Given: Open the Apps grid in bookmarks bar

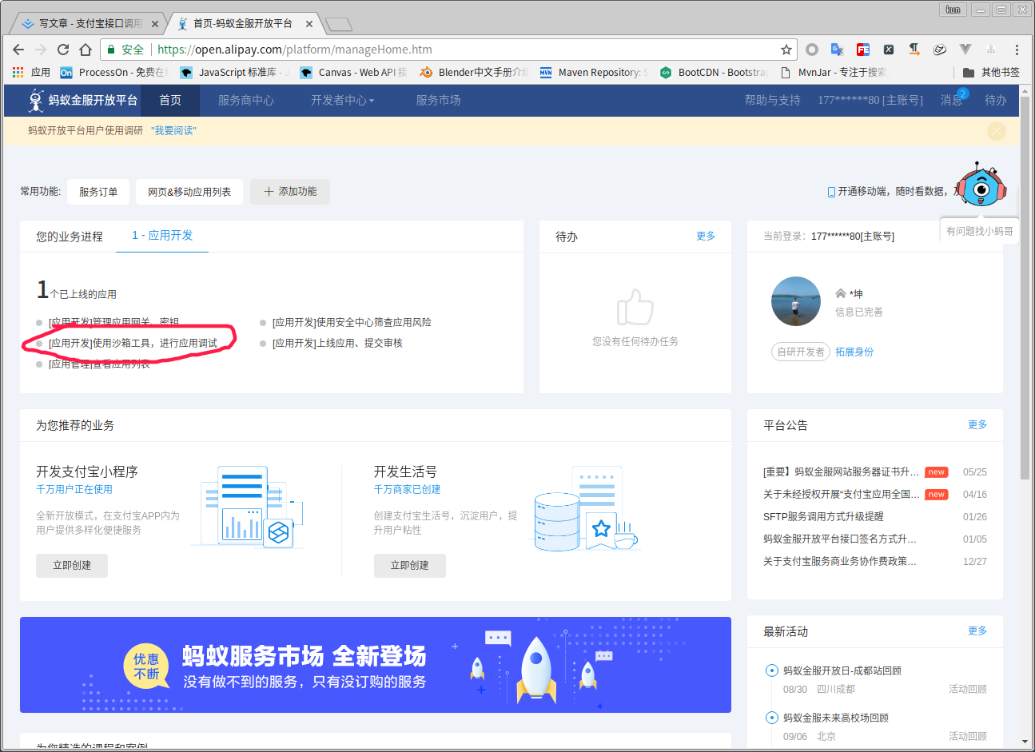Looking at the screenshot, I should coord(31,72).
